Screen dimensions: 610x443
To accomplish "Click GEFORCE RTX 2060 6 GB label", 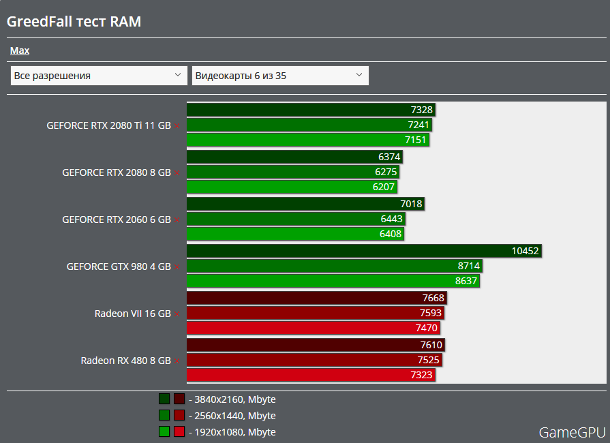I will 117,219.
